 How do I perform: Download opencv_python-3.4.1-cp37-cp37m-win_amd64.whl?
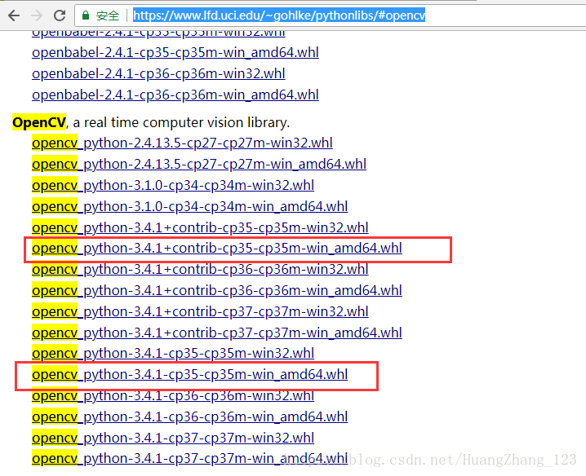coord(190,458)
